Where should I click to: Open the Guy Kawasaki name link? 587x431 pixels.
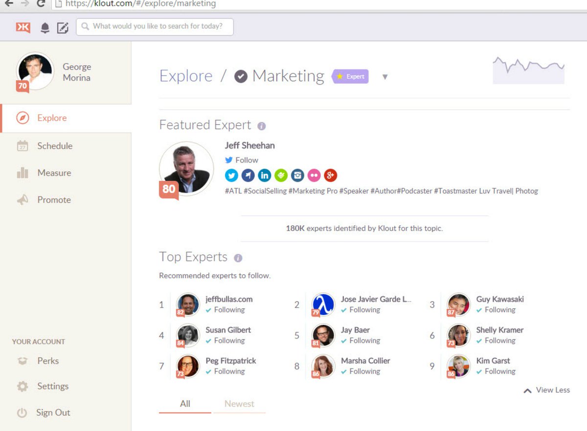pos(500,299)
